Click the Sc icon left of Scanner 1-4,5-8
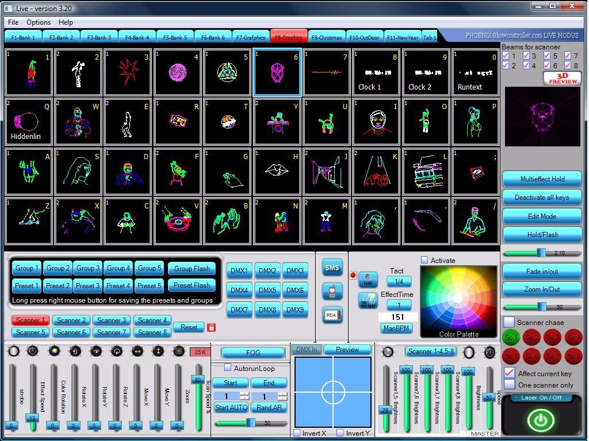This screenshot has width=589, height=441. pyautogui.click(x=388, y=352)
